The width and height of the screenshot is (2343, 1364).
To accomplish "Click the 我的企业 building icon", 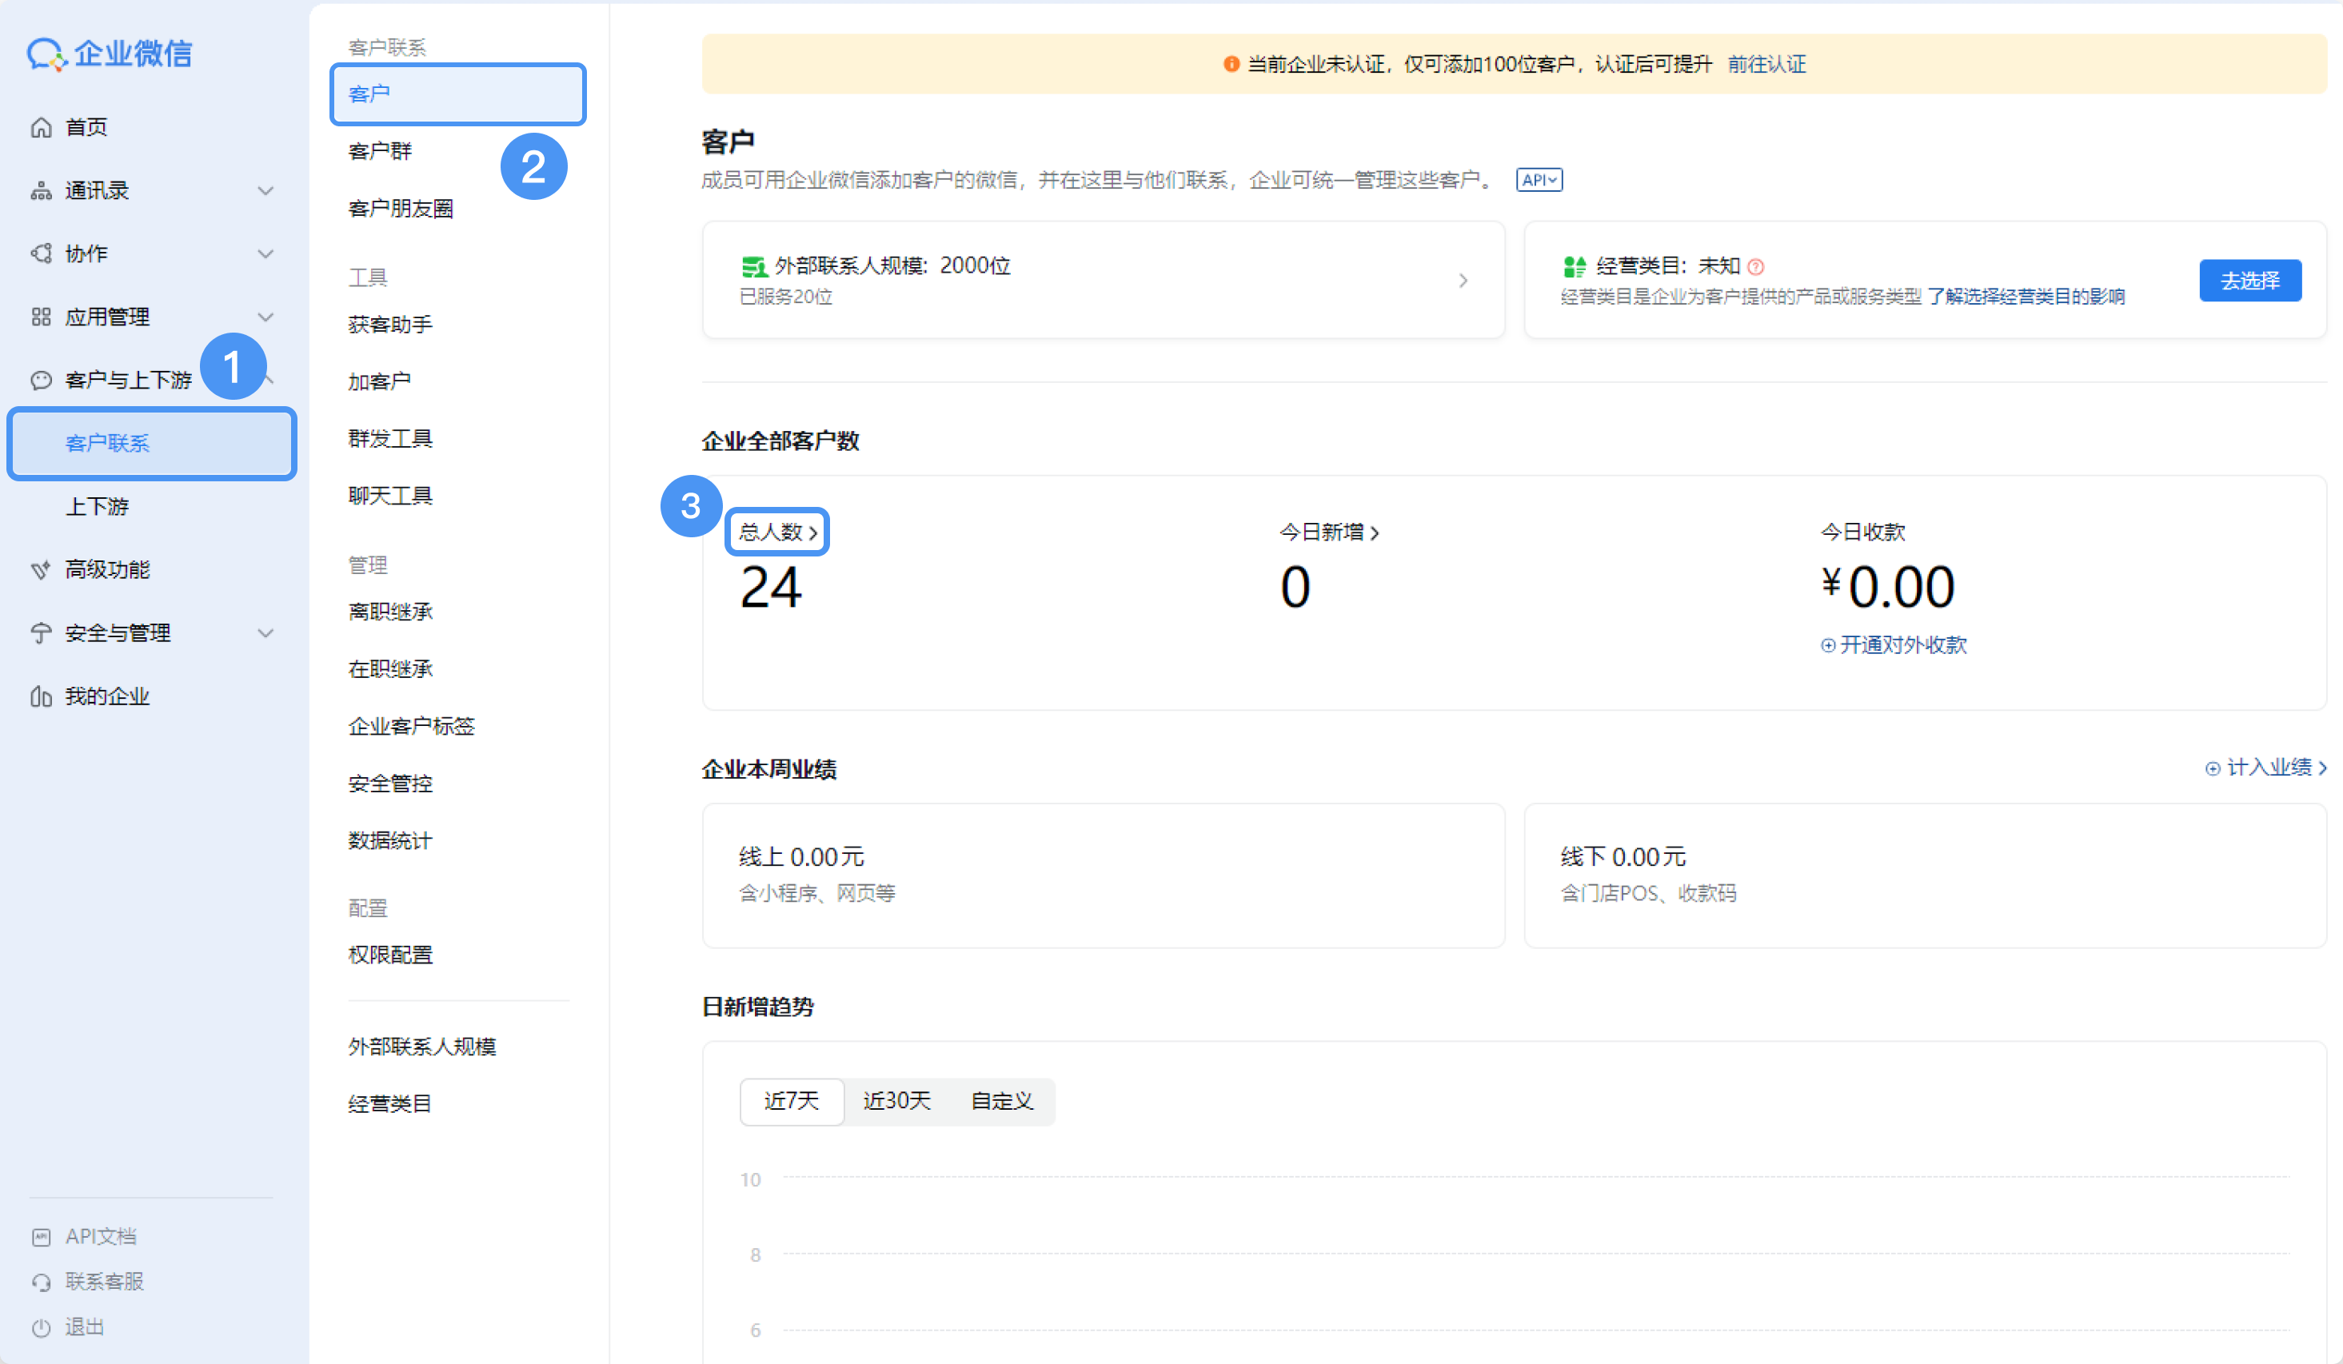I will [x=41, y=696].
